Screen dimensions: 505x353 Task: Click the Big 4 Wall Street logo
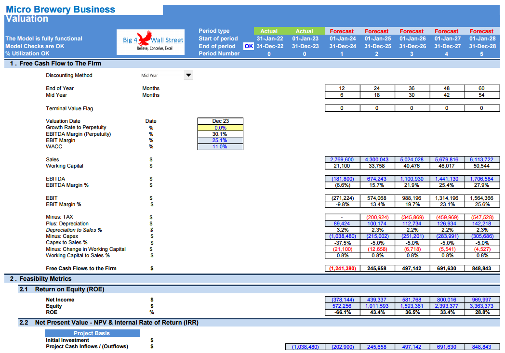[x=150, y=42]
